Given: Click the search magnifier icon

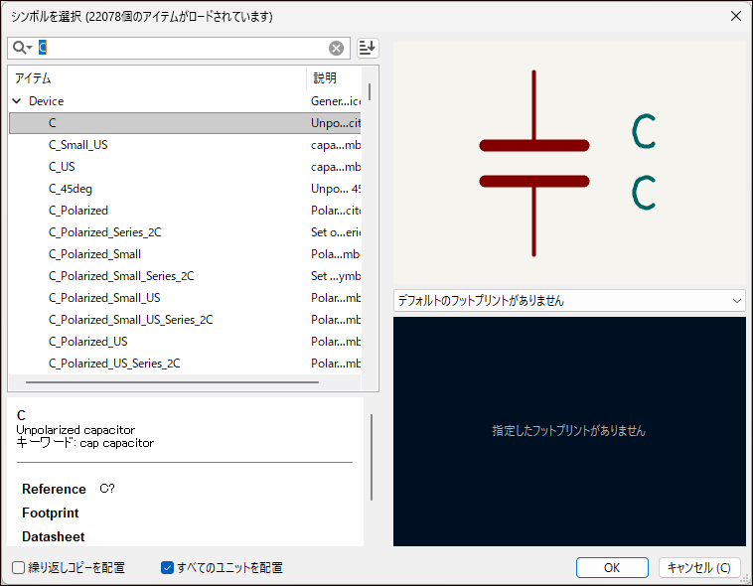Looking at the screenshot, I should pyautogui.click(x=20, y=48).
